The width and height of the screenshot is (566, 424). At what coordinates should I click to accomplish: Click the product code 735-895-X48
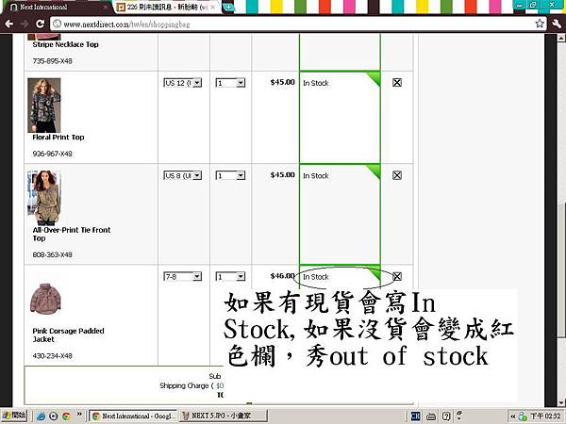[52, 61]
